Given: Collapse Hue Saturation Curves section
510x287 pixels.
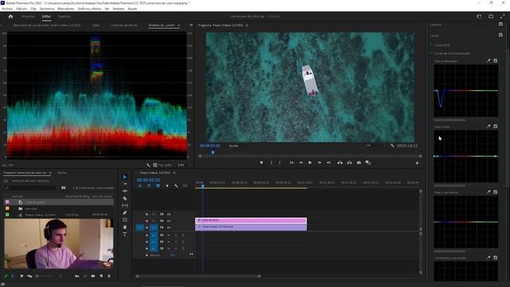Looking at the screenshot, I should pyautogui.click(x=431, y=53).
